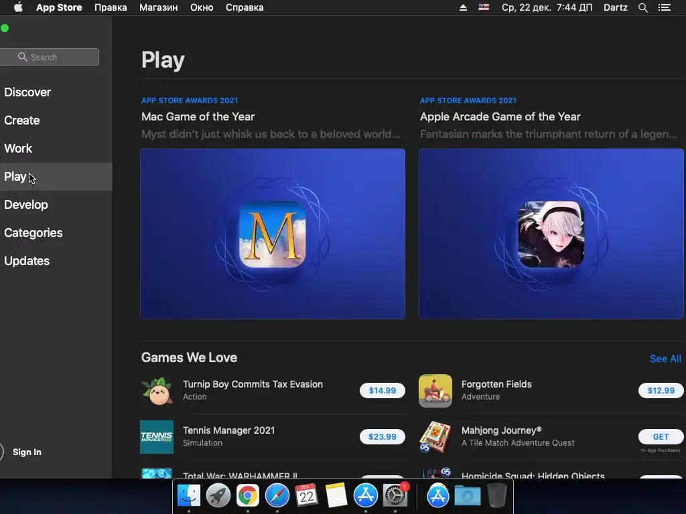Click Fantasian description text under Arcade Game
686x514 pixels.
pos(549,134)
